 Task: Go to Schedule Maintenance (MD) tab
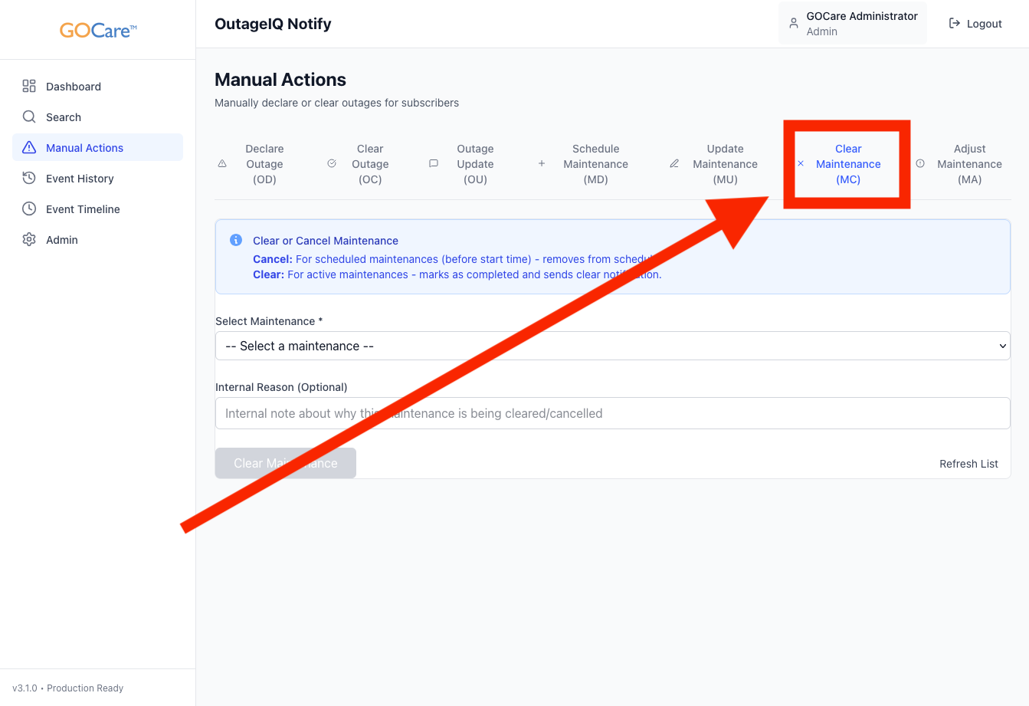tap(595, 164)
